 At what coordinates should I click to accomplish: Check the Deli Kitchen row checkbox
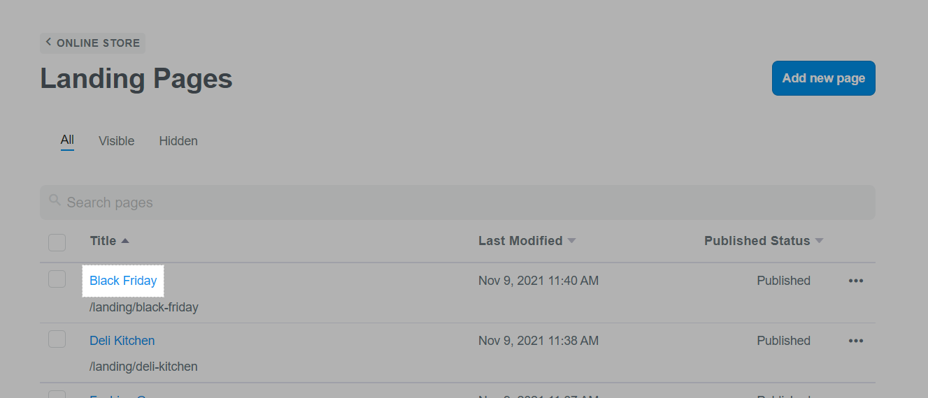coord(57,339)
